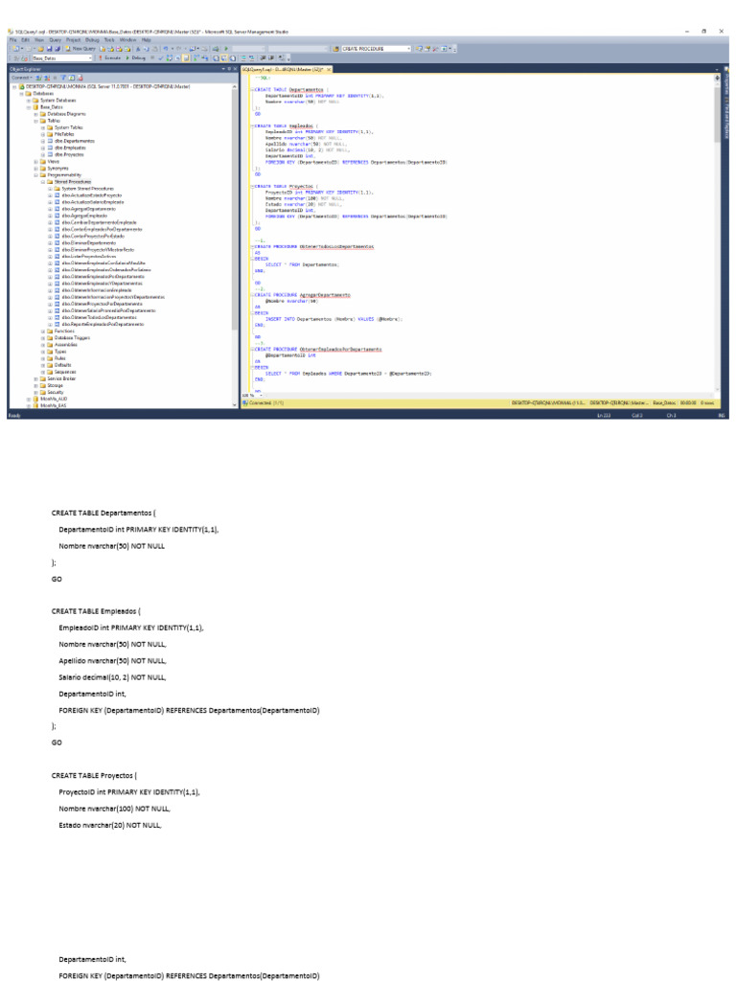Click the Connected status in the status bar
The height and width of the screenshot is (981, 736).
pyautogui.click(x=263, y=403)
